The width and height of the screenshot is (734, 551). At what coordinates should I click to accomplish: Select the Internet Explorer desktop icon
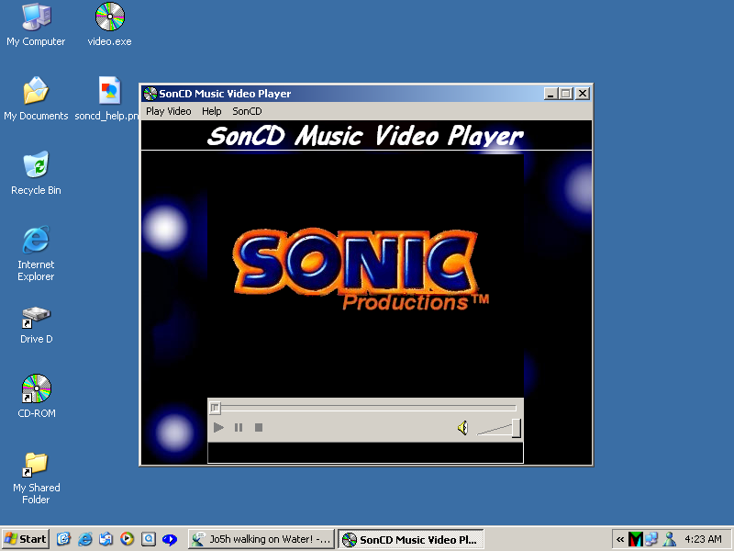(x=36, y=241)
